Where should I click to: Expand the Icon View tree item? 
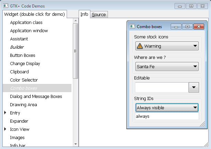[x=5, y=129]
